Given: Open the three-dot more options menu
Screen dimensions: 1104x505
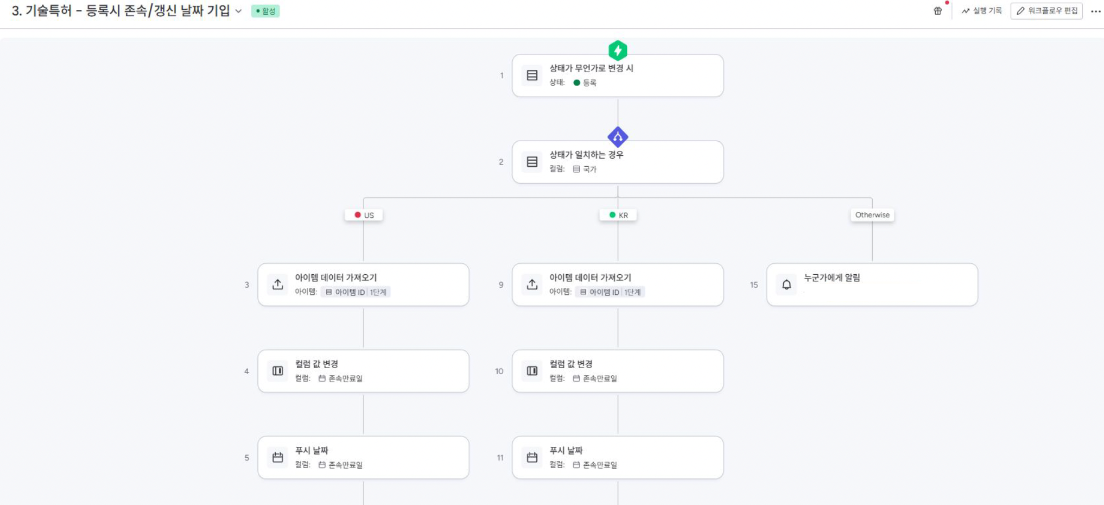Looking at the screenshot, I should pyautogui.click(x=1095, y=11).
